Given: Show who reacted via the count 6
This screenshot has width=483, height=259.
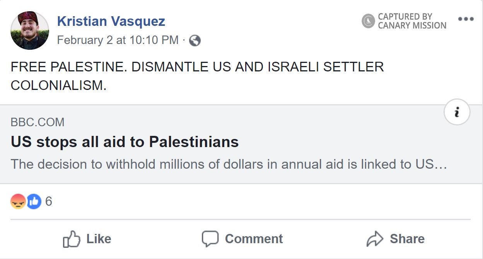Looking at the screenshot, I should [49, 201].
